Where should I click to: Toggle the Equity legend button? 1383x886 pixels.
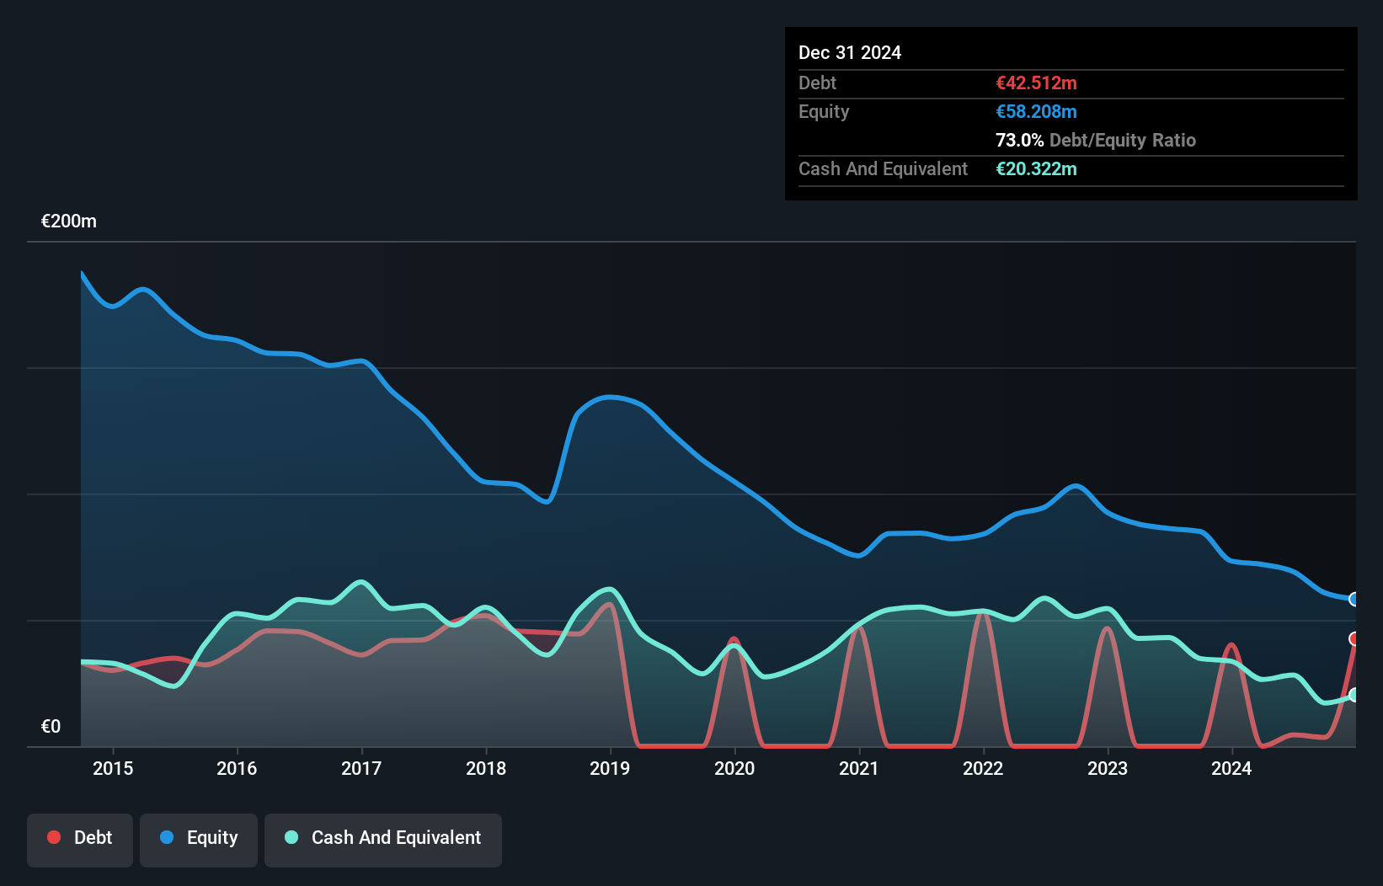tap(199, 840)
